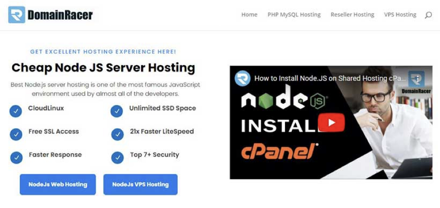Click the Unlimited SSD Space checkmark icon

point(117,111)
